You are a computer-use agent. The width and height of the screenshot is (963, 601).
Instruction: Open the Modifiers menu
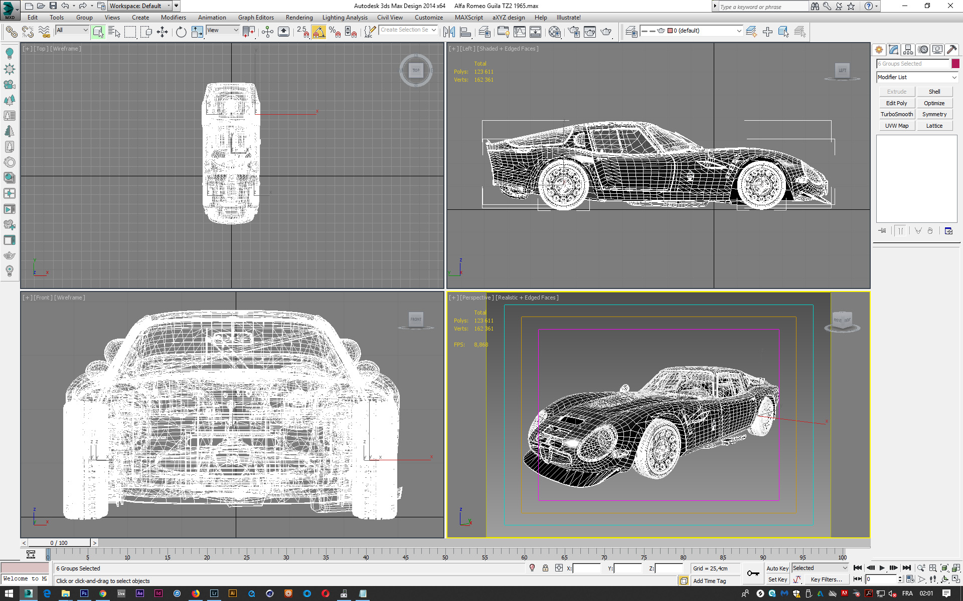point(173,18)
